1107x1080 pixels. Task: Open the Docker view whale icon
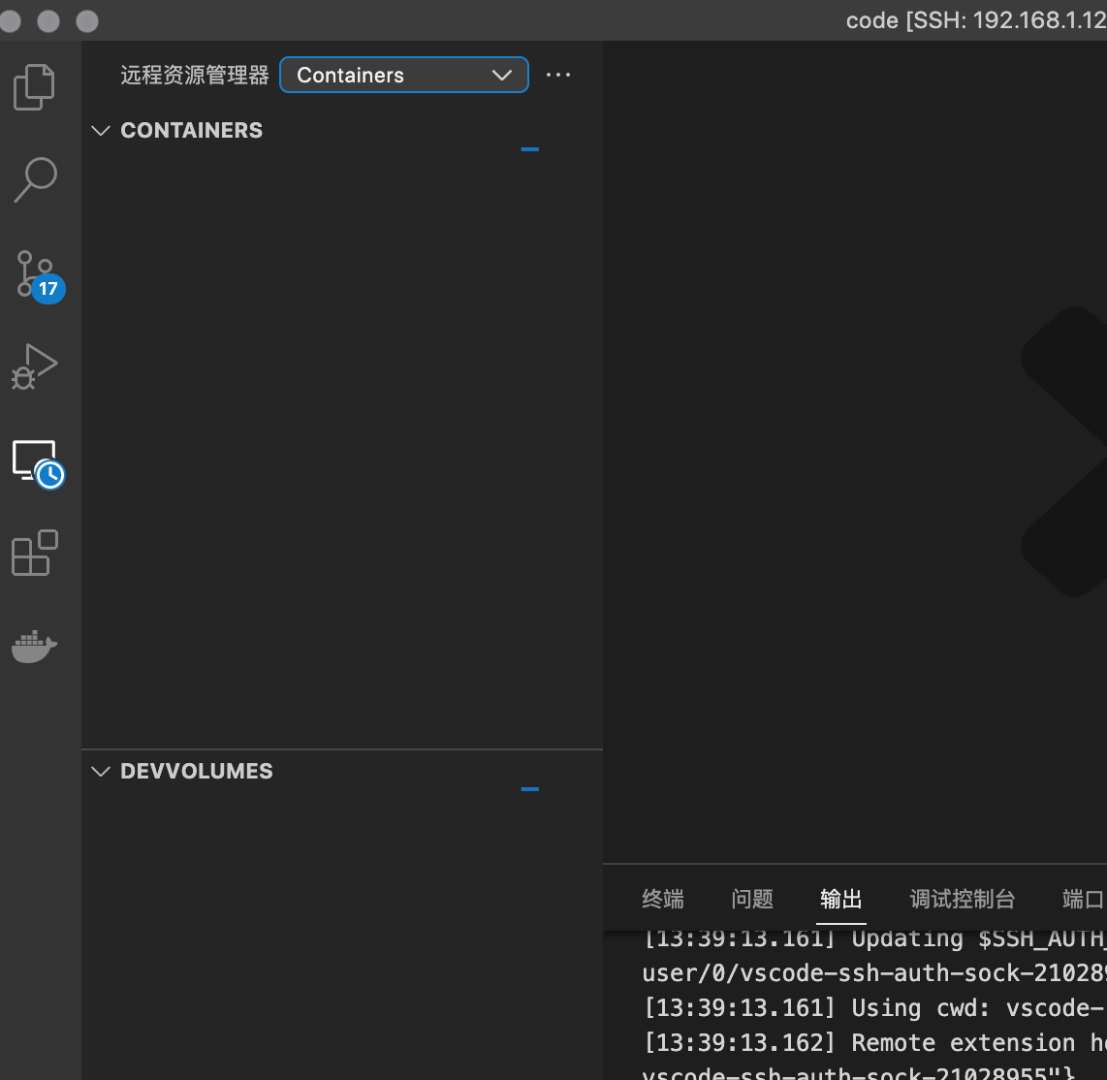(34, 645)
